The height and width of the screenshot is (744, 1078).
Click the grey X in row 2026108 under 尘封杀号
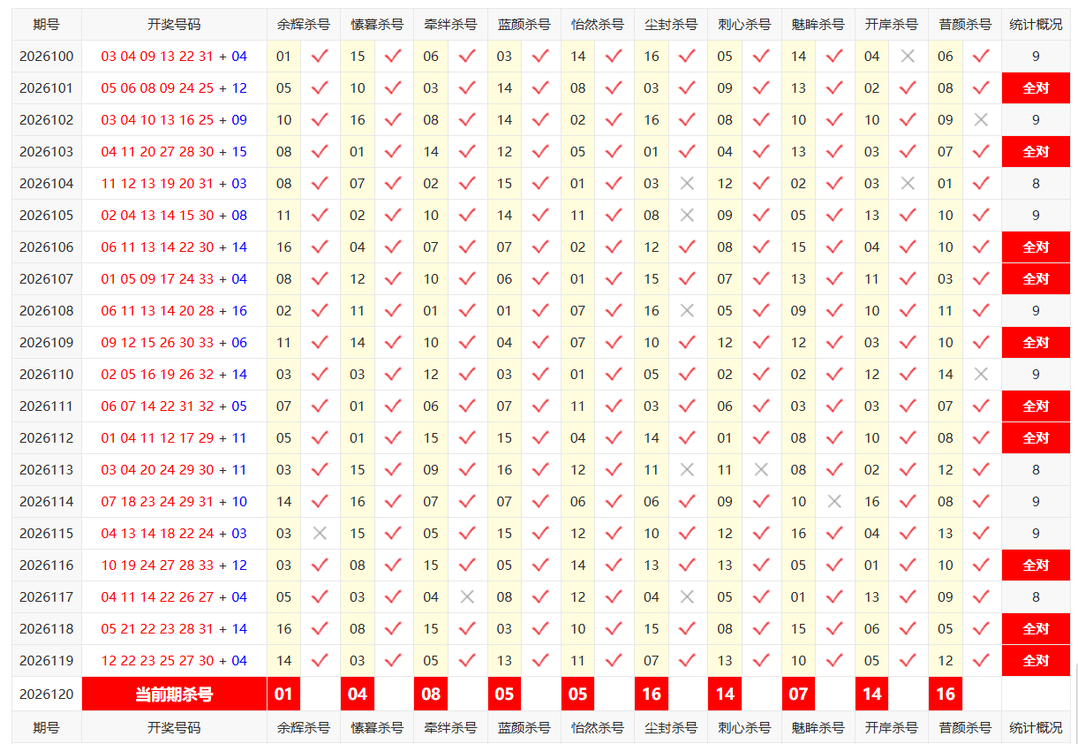pos(687,311)
